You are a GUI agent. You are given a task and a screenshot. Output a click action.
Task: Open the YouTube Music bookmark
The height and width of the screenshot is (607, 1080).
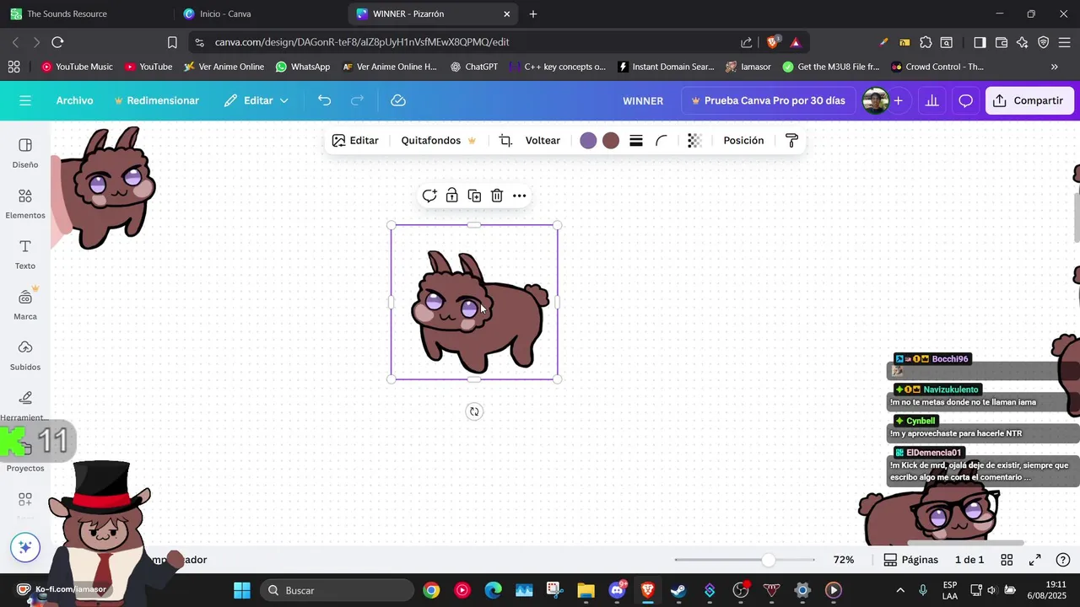click(x=77, y=67)
